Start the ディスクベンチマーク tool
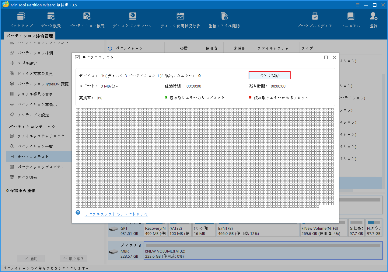Image resolution: width=388 pixels, height=272 pixels. (132, 19)
